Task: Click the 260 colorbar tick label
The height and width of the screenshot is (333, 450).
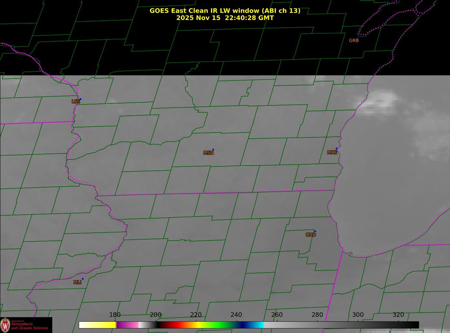Action: (x=277, y=315)
